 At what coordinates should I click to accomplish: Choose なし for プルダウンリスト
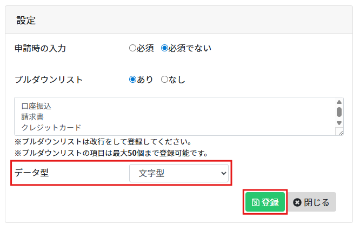point(165,80)
